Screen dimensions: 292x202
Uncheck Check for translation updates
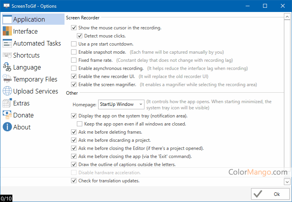click(x=74, y=181)
